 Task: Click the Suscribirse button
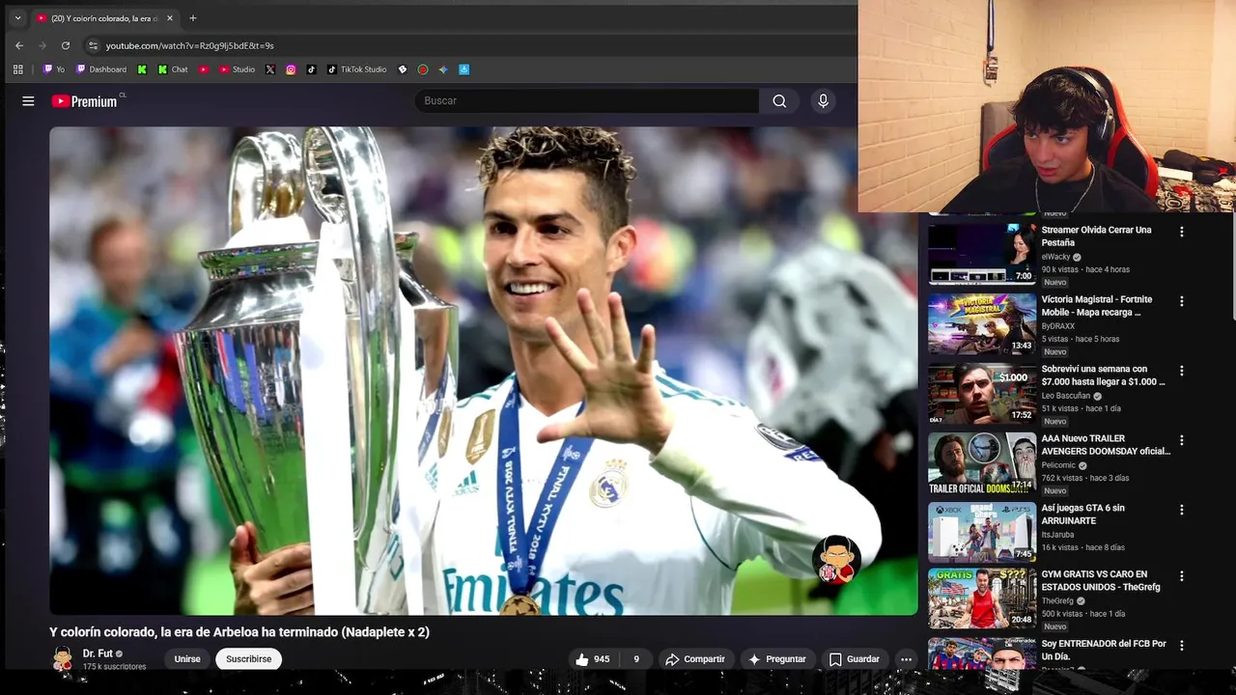[249, 659]
